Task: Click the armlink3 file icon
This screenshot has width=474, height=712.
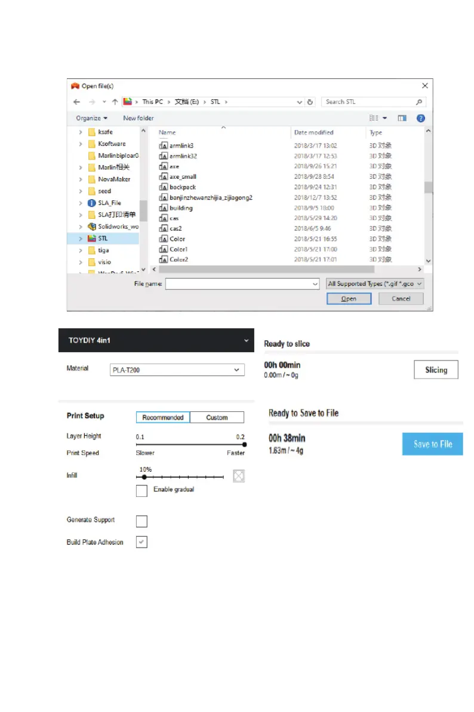Action: point(164,145)
